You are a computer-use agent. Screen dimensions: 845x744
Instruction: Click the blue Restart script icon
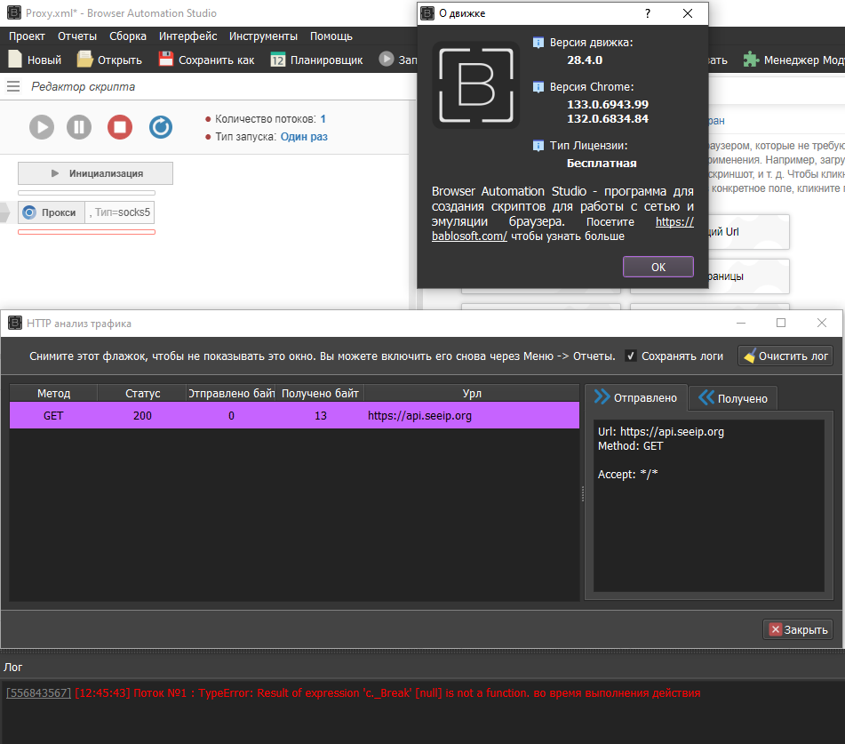click(160, 126)
